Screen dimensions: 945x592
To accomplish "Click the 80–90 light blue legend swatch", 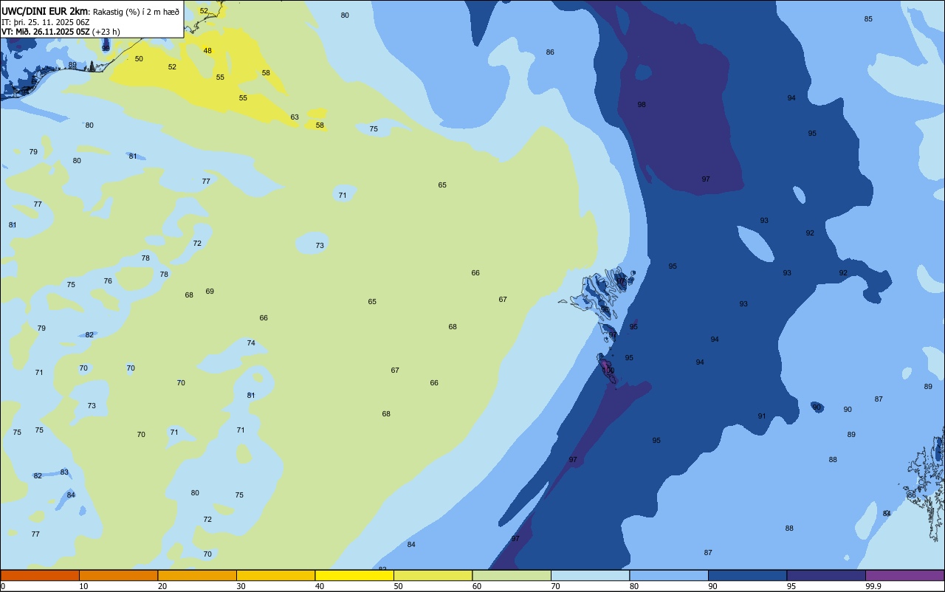I will (x=669, y=575).
